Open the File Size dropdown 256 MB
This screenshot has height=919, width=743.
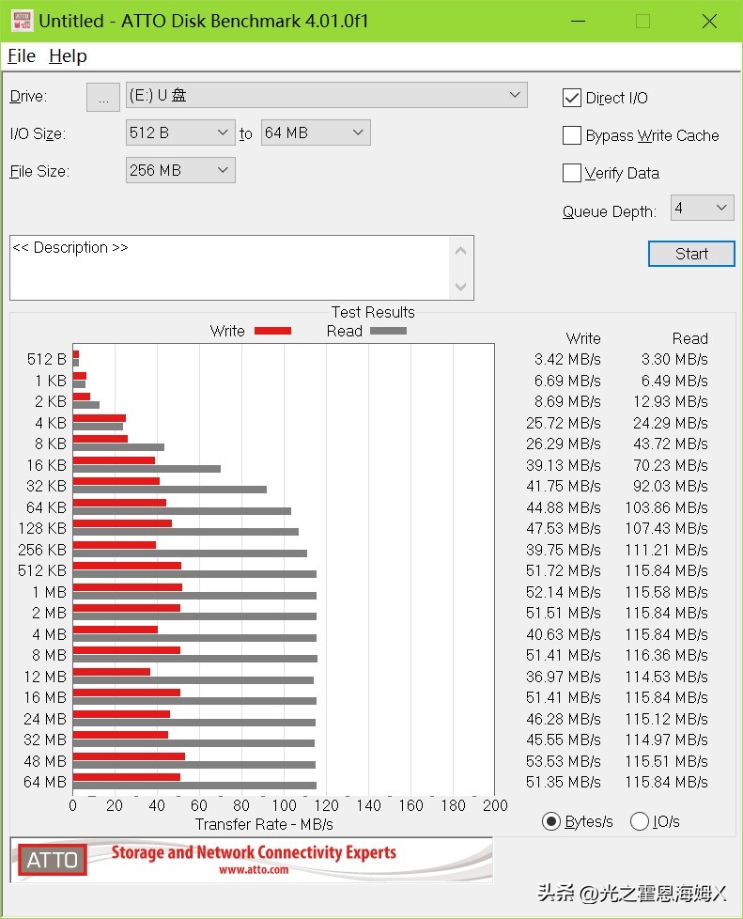(x=180, y=170)
